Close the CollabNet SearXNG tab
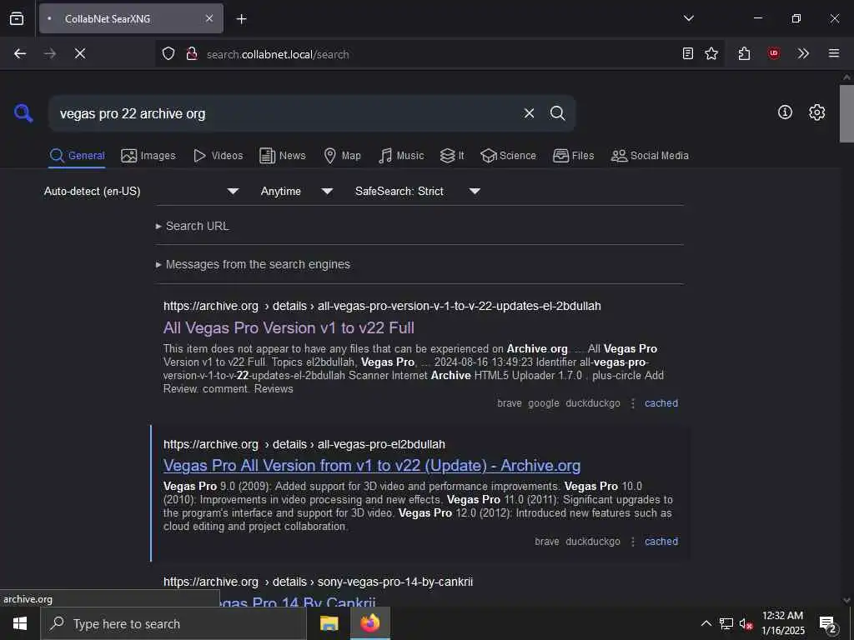The height and width of the screenshot is (640, 854). (x=209, y=18)
